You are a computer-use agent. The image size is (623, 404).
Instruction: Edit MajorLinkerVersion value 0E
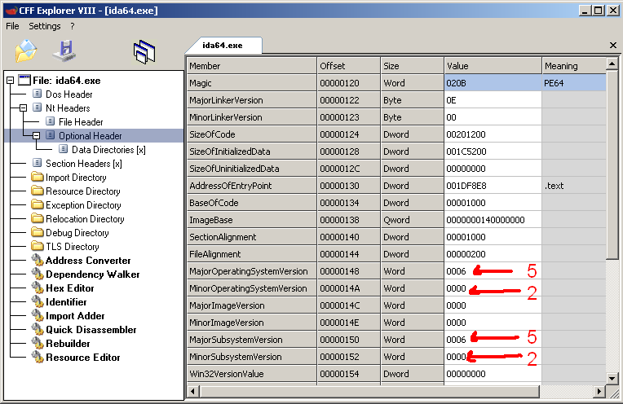tap(493, 100)
